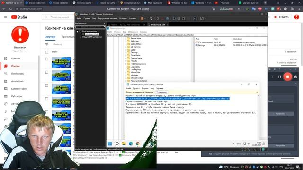Open the Правка menu in VMware Workstation

tap(87, 19)
